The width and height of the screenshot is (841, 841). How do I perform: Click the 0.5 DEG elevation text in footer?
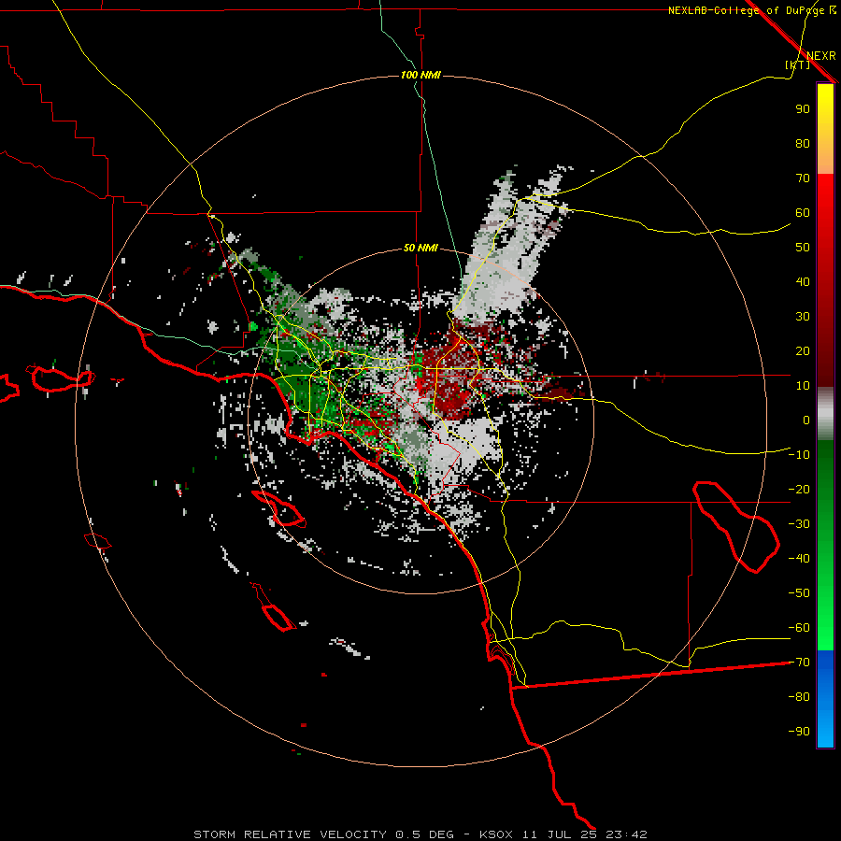click(424, 834)
